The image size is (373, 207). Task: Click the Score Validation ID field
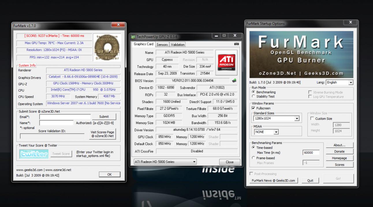(52, 136)
